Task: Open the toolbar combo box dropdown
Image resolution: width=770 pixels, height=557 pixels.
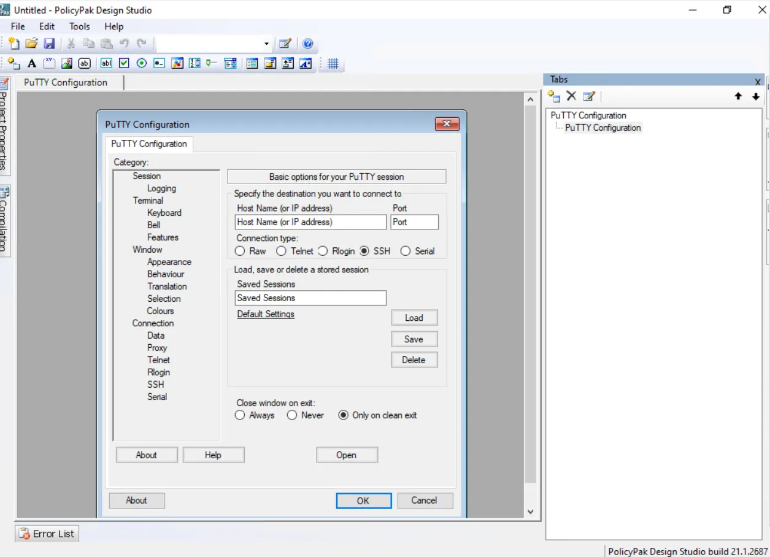Action: click(x=266, y=44)
